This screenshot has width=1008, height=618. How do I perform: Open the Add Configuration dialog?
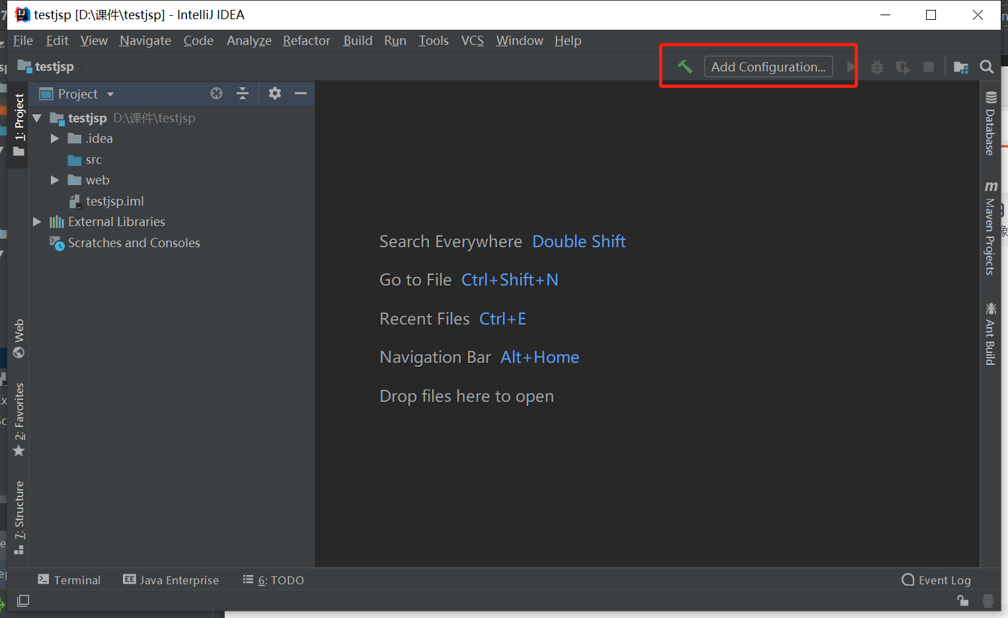tap(768, 67)
